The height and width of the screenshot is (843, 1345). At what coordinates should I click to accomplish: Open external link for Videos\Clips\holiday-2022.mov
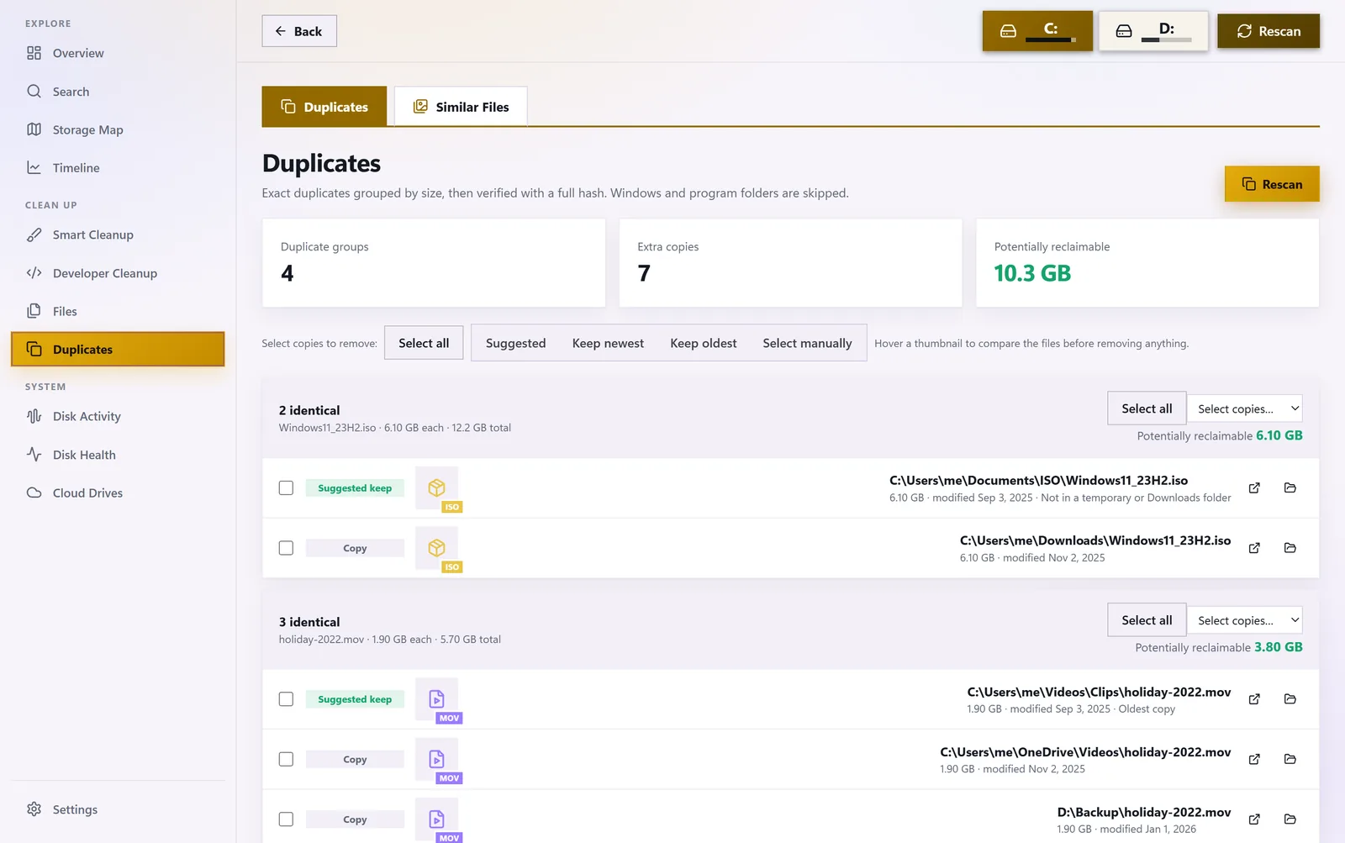[x=1254, y=699]
